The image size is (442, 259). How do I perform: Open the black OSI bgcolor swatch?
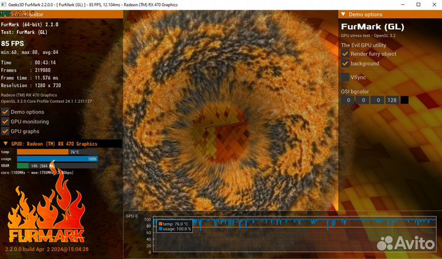click(405, 100)
